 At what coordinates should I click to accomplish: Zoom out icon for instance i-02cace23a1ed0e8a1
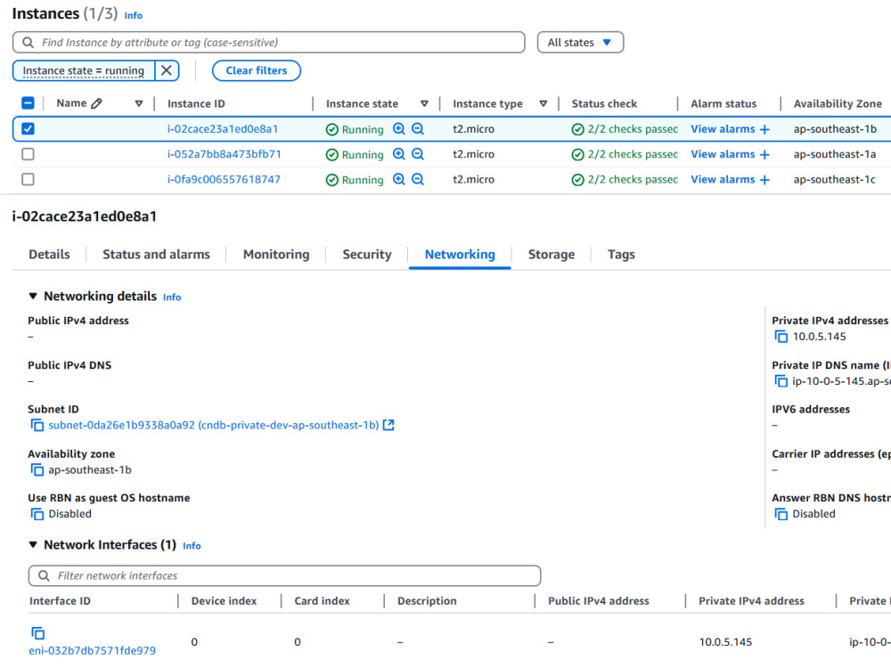pos(418,129)
